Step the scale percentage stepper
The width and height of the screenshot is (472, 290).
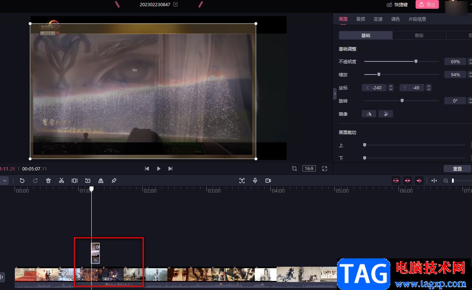click(x=470, y=74)
